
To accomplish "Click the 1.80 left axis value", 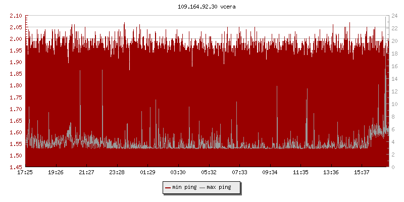I will click(x=16, y=86).
